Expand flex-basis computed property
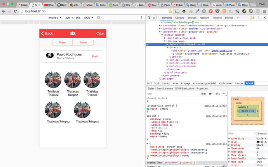 (x=229, y=148)
